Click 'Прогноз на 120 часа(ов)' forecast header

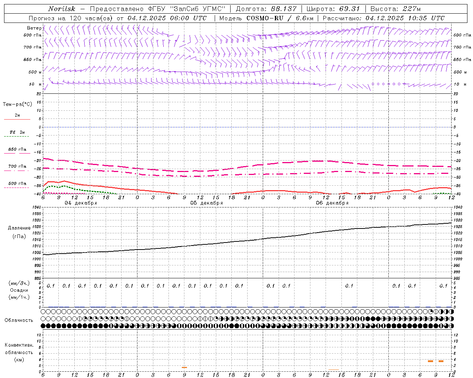click(71, 18)
